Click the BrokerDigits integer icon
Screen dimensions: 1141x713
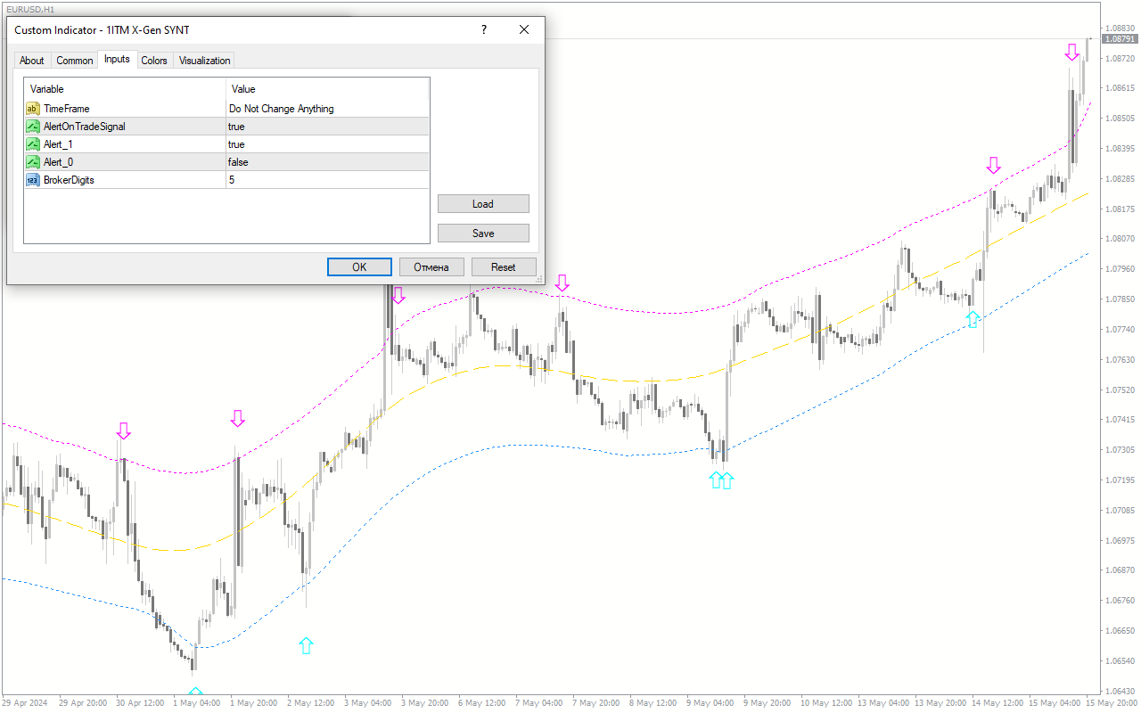[x=33, y=180]
